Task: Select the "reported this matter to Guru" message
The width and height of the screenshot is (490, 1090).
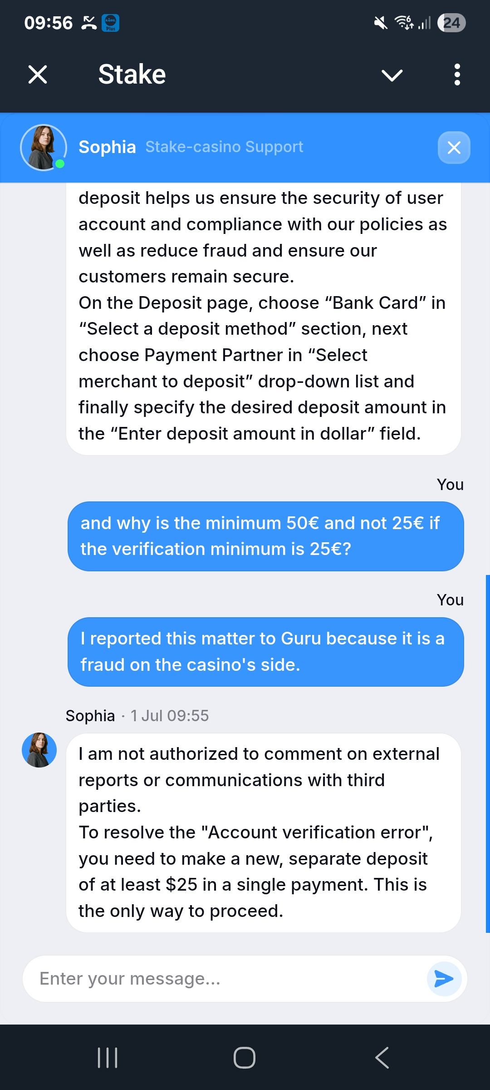Action: pyautogui.click(x=266, y=652)
